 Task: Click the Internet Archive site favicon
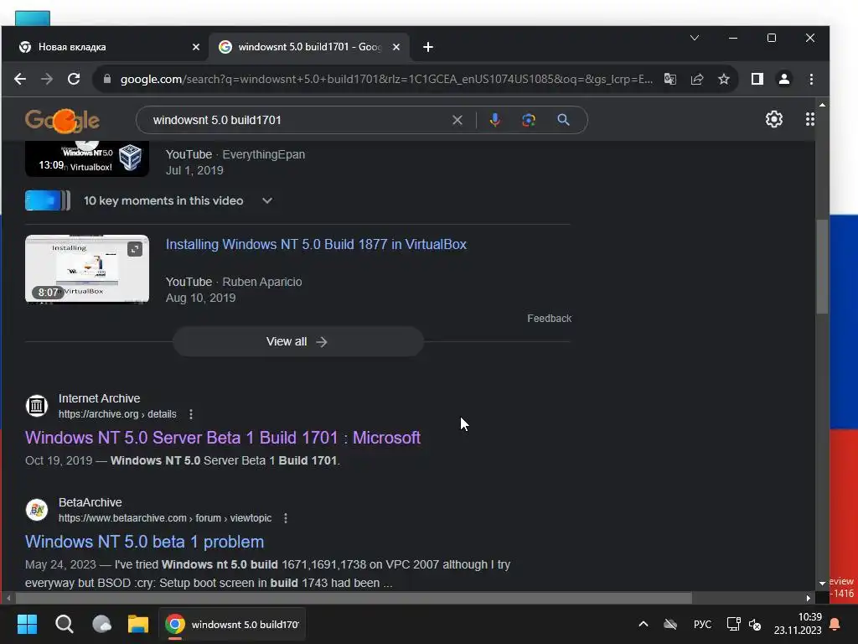pos(37,406)
